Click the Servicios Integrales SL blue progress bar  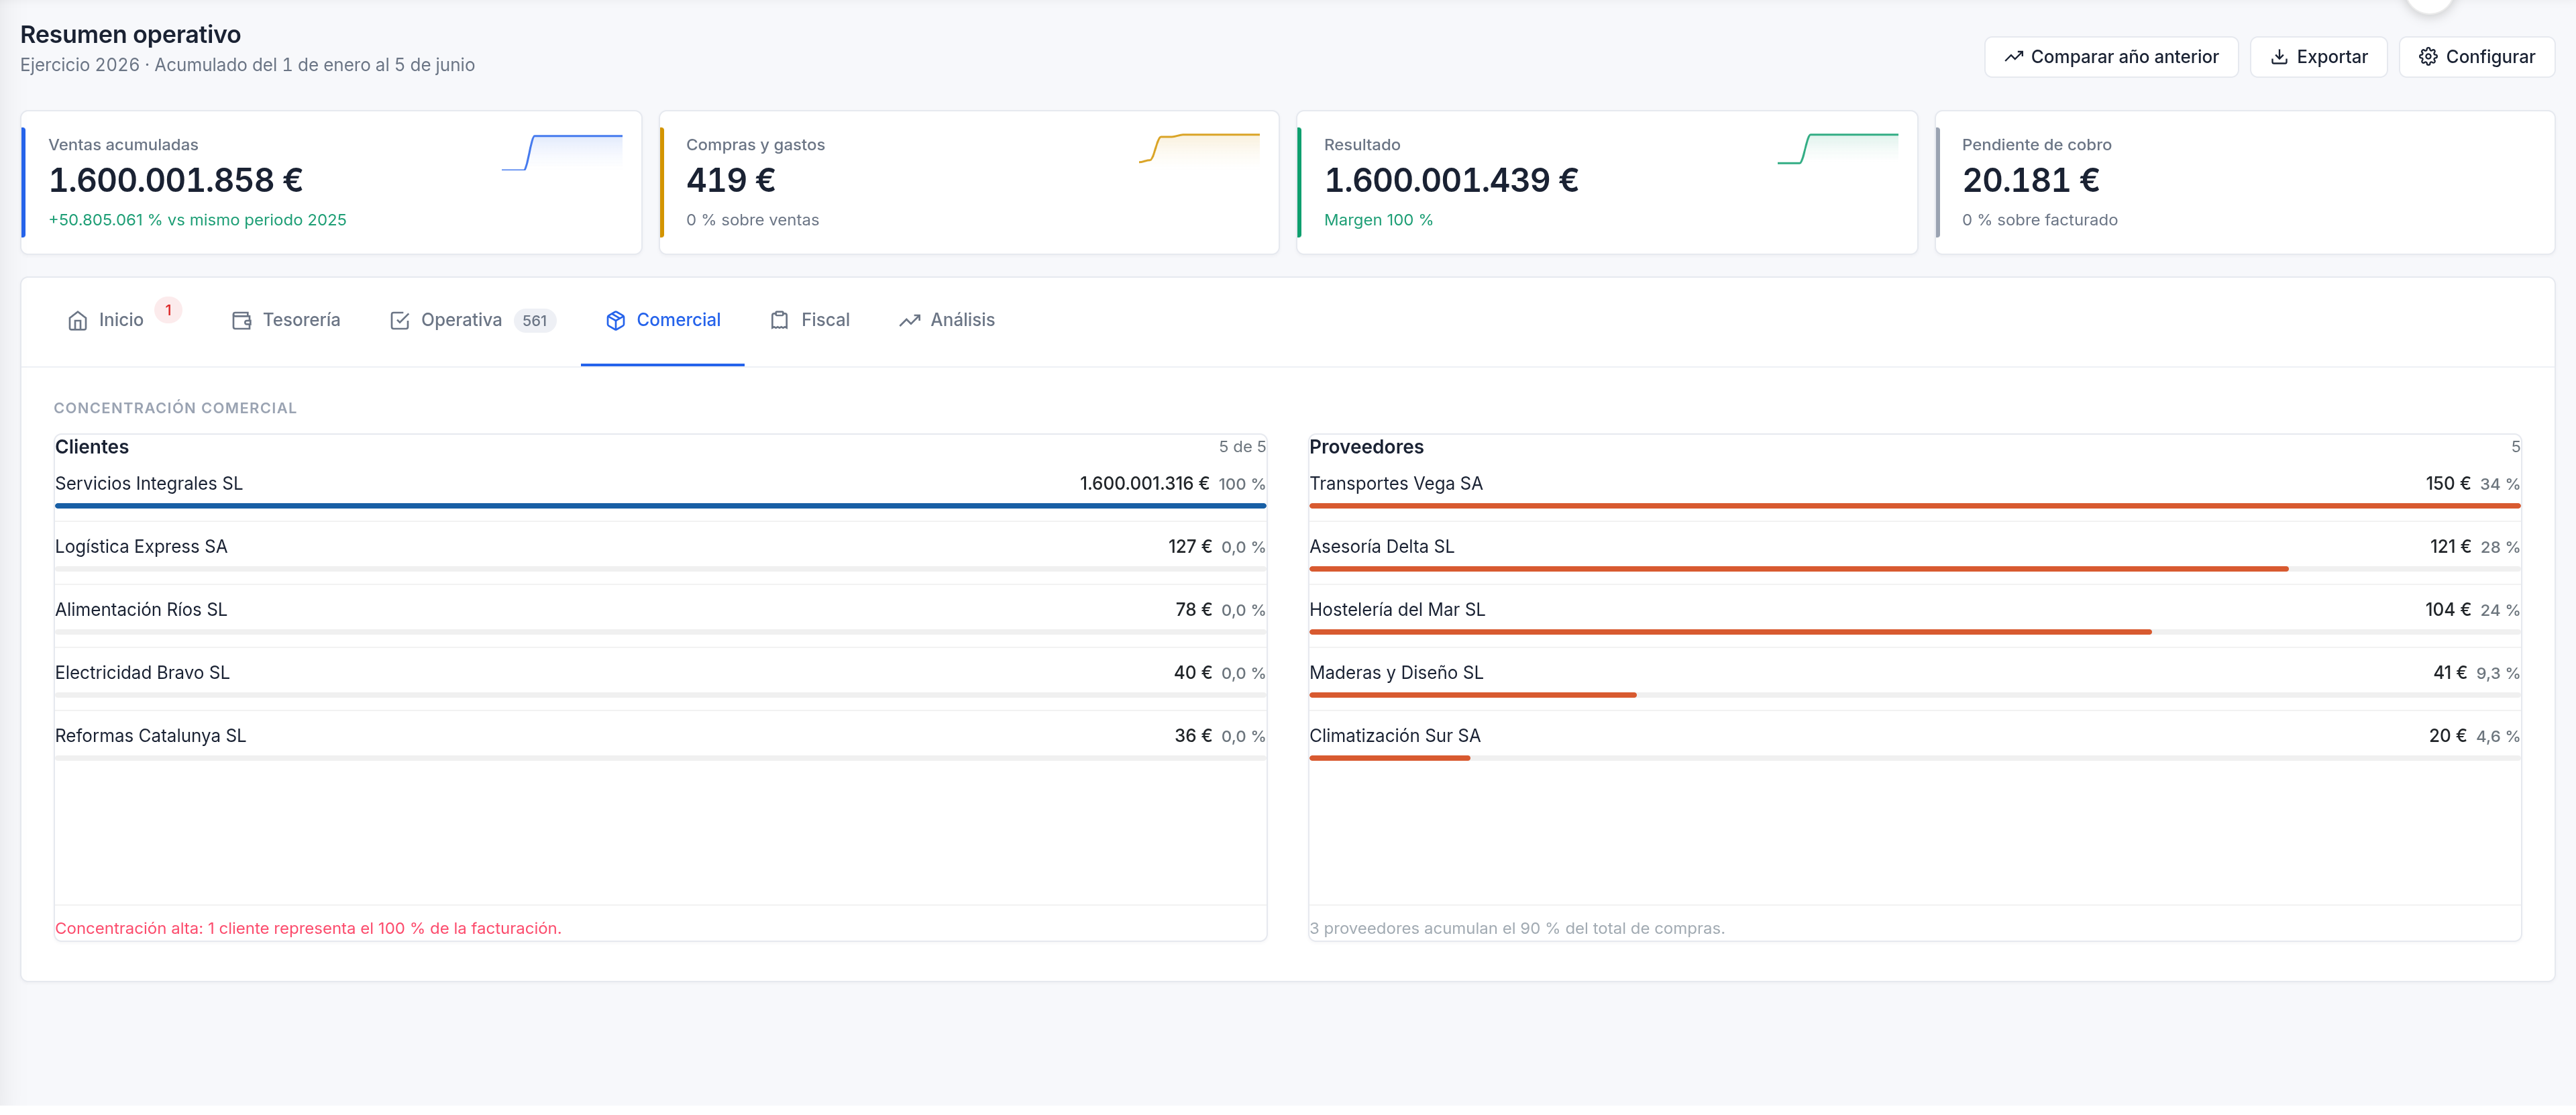[660, 507]
